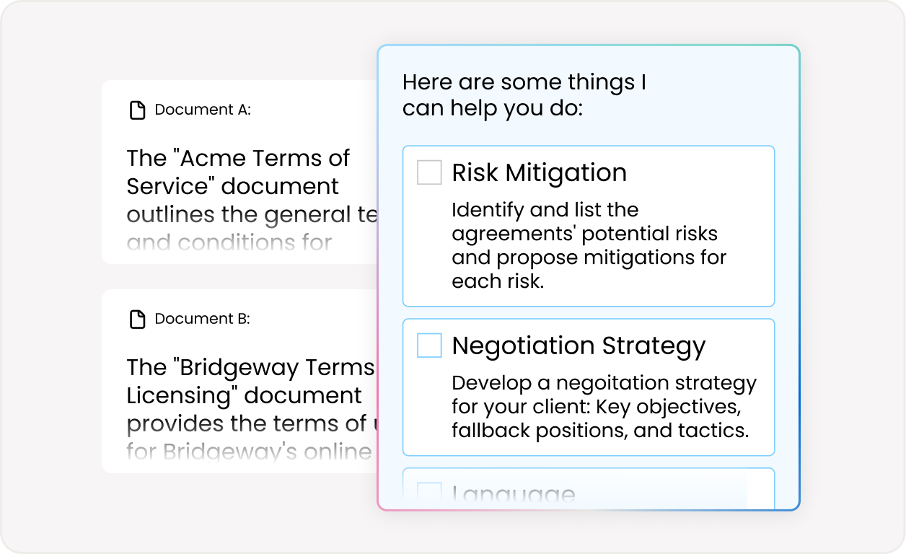Open the "Document B:" label
The height and width of the screenshot is (554, 906).
point(202,319)
